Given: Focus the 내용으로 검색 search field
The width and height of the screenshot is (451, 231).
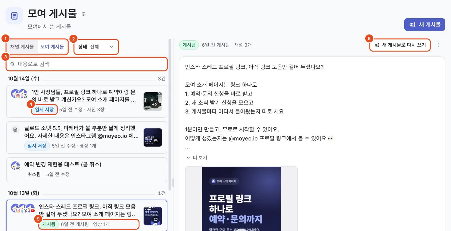Looking at the screenshot, I should [x=87, y=64].
